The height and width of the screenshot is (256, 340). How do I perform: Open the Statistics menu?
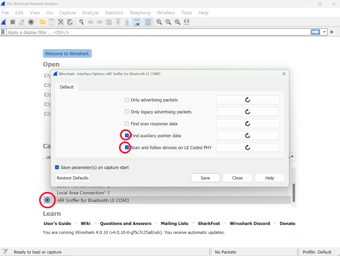(114, 13)
